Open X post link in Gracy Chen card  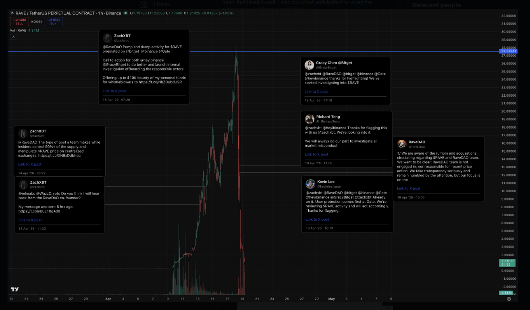pos(316,92)
